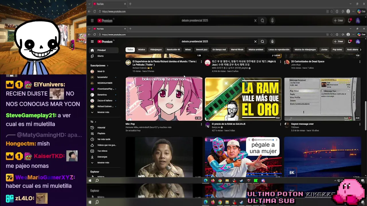Close the YouTube tab in front browser
This screenshot has width=367, height=206.
(125, 29)
